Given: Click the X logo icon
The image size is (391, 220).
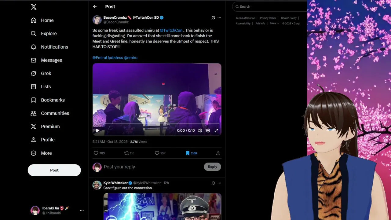Looking at the screenshot, I should click(34, 7).
